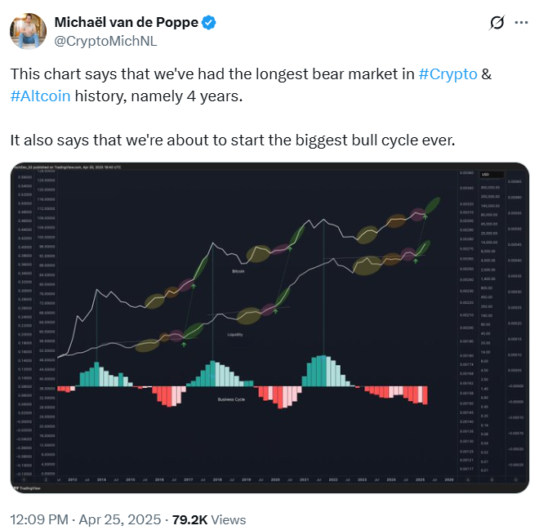The image size is (539, 530).
Task: Follow the #Crypto hashtag
Action: [448, 73]
